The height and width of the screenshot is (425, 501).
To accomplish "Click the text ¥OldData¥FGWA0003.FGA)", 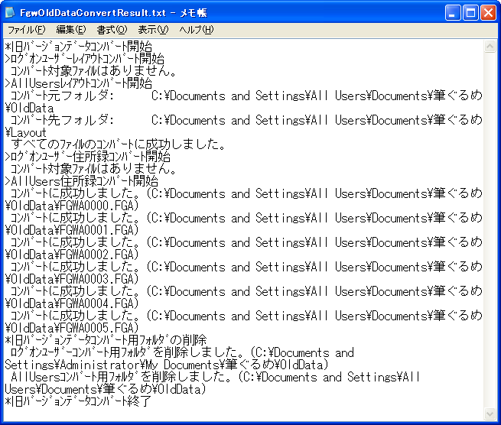I will (72, 280).
